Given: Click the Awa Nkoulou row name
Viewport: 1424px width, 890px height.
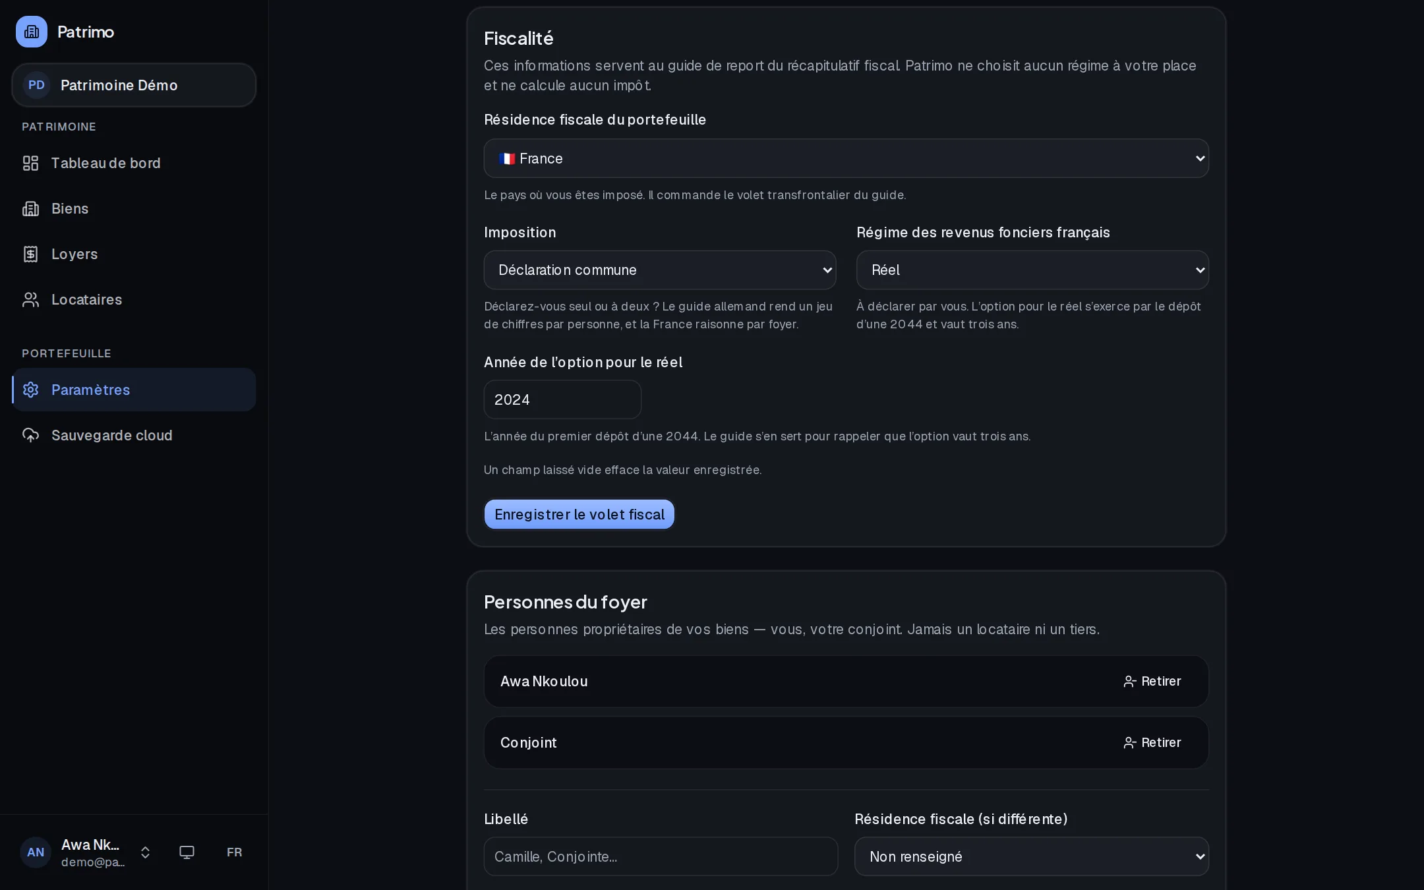Looking at the screenshot, I should pos(544,681).
